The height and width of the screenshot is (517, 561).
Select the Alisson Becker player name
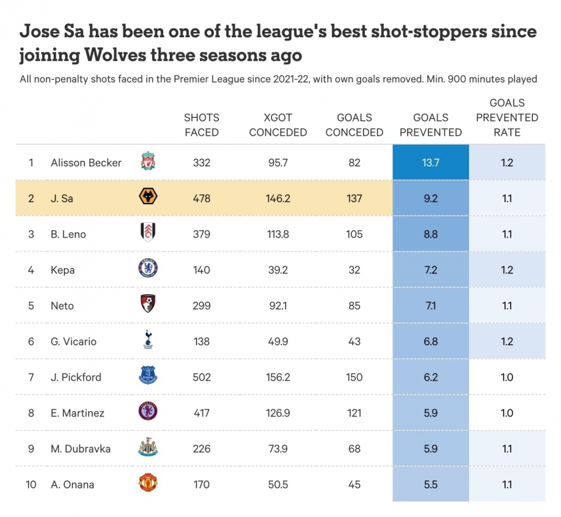tap(86, 162)
